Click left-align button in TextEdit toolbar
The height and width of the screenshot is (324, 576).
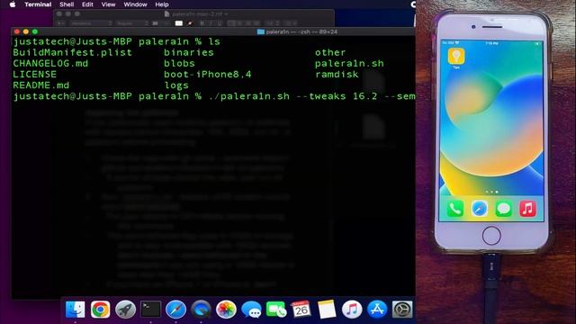click(x=231, y=23)
